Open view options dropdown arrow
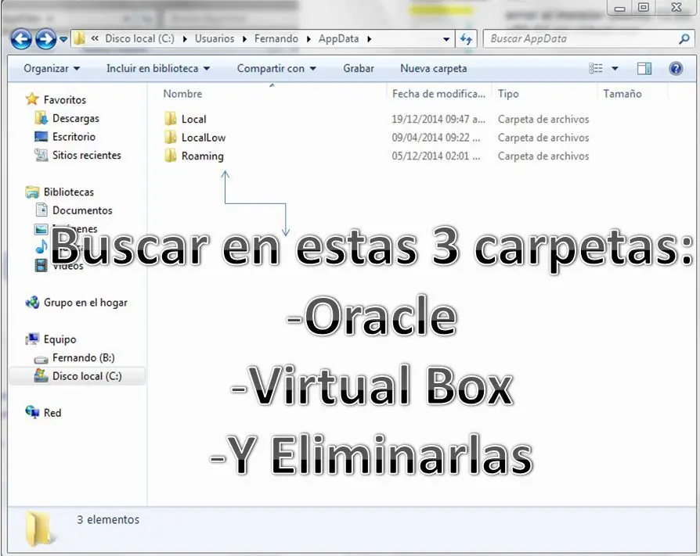This screenshot has height=556, width=700. [615, 69]
